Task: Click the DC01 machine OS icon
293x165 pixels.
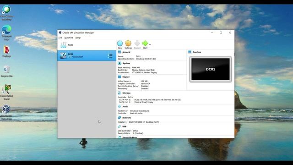Action: (63, 55)
